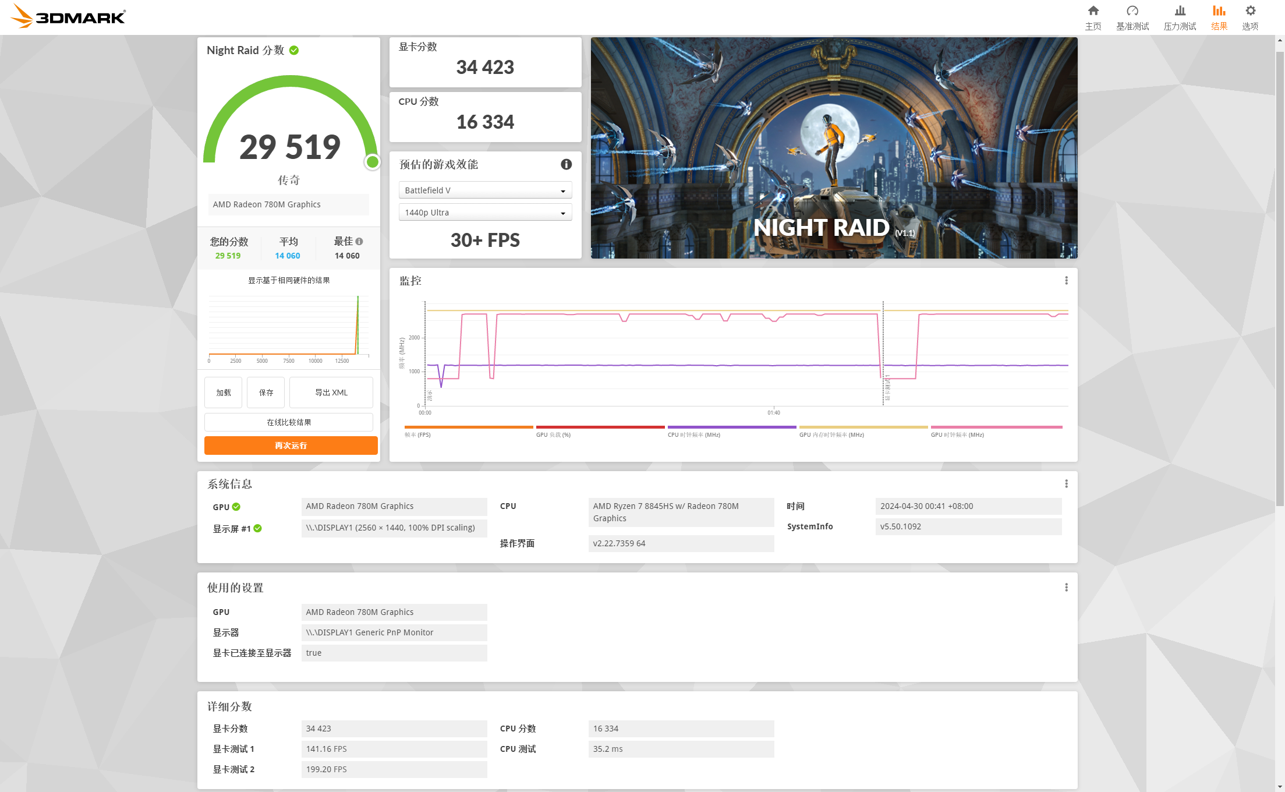Click the green check beside 显示屏 #1
This screenshot has width=1285, height=792.
point(257,528)
